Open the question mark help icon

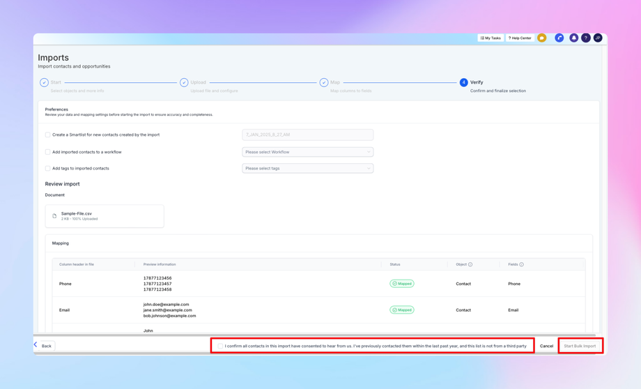(x=586, y=38)
